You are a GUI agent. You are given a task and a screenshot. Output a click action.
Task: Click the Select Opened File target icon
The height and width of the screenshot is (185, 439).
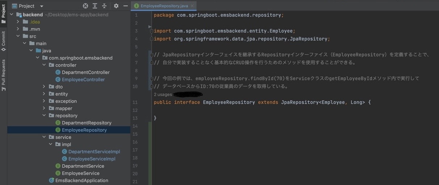85,6
